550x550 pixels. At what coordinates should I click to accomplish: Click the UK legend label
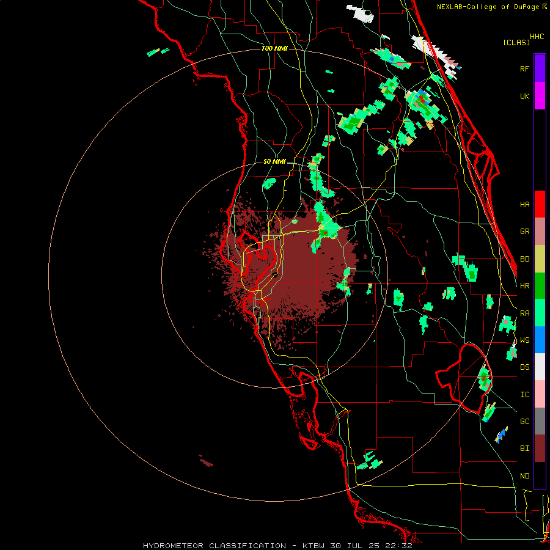[524, 96]
